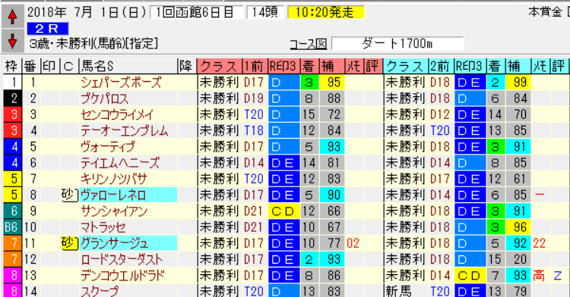Click the first クラス column header
The image size is (570, 297).
pyautogui.click(x=220, y=66)
